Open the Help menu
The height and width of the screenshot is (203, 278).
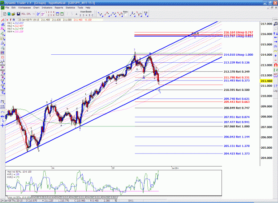[x=88, y=8]
